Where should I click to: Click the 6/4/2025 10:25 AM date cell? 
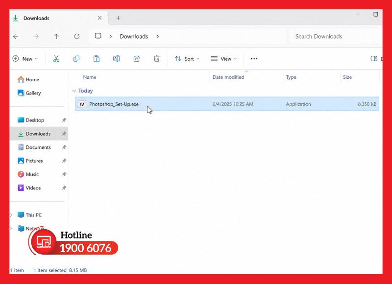(233, 104)
